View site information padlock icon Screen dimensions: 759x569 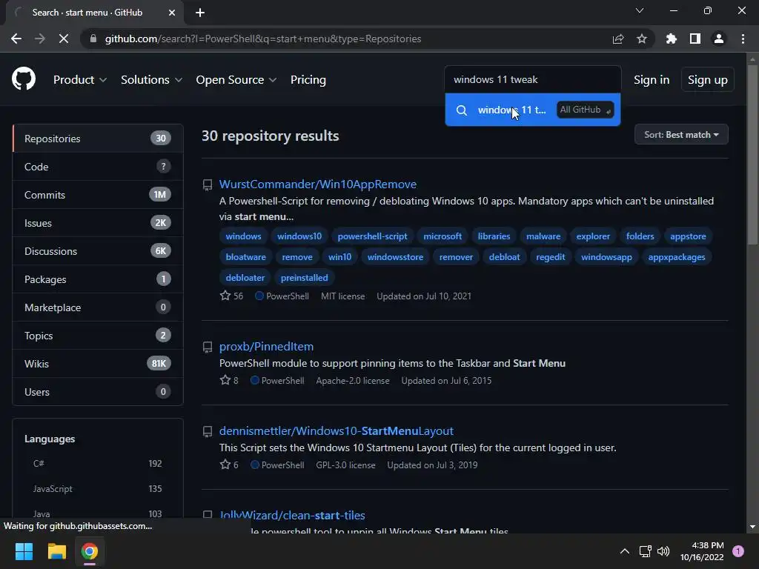point(93,39)
